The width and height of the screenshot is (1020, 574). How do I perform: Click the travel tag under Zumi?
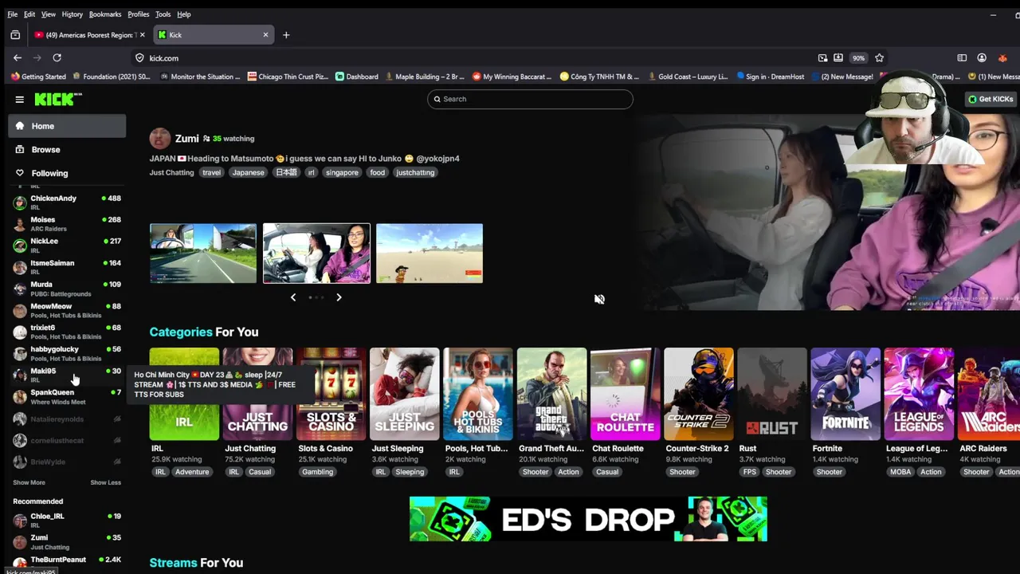pyautogui.click(x=211, y=172)
